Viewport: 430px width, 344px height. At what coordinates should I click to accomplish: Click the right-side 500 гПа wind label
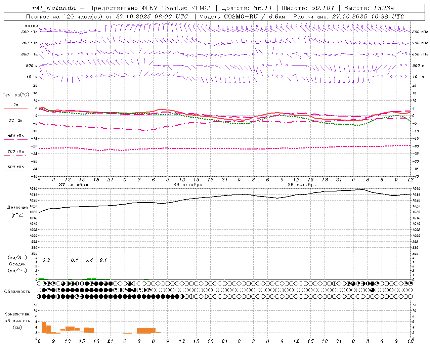point(420,32)
